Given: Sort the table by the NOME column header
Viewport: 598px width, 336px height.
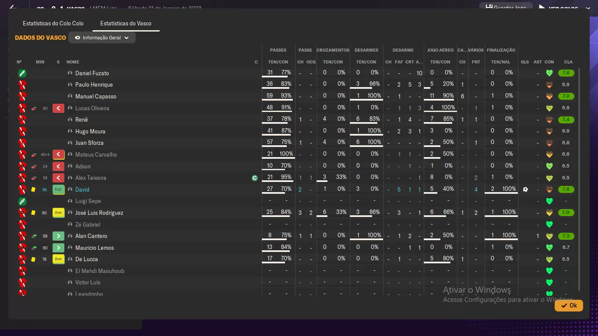Looking at the screenshot, I should click(73, 62).
